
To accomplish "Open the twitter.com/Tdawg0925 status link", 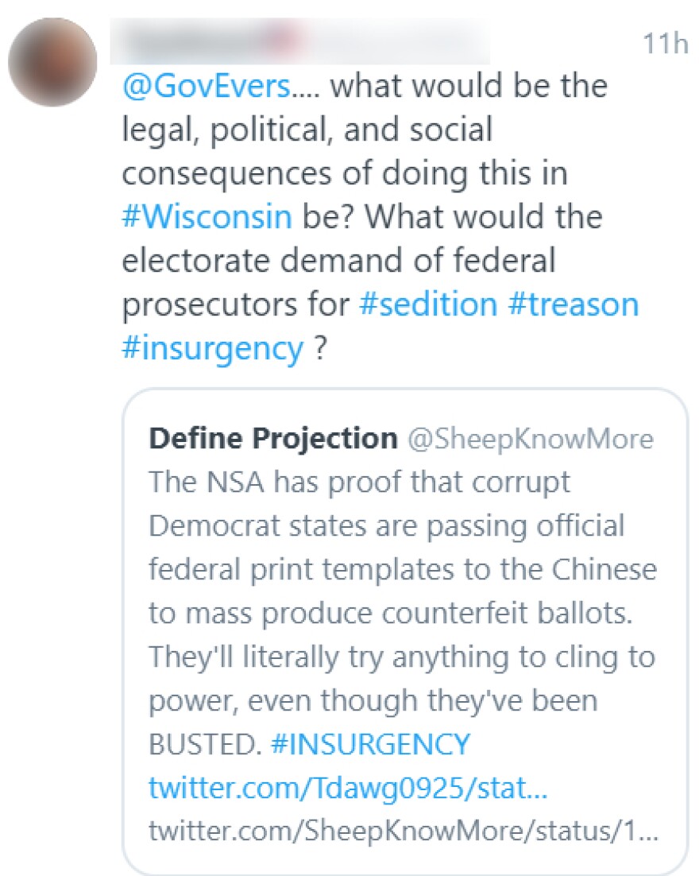I will (349, 790).
